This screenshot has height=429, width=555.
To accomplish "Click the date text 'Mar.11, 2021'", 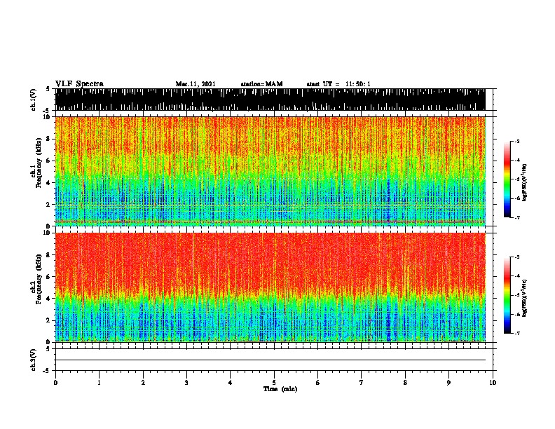I will [196, 84].
